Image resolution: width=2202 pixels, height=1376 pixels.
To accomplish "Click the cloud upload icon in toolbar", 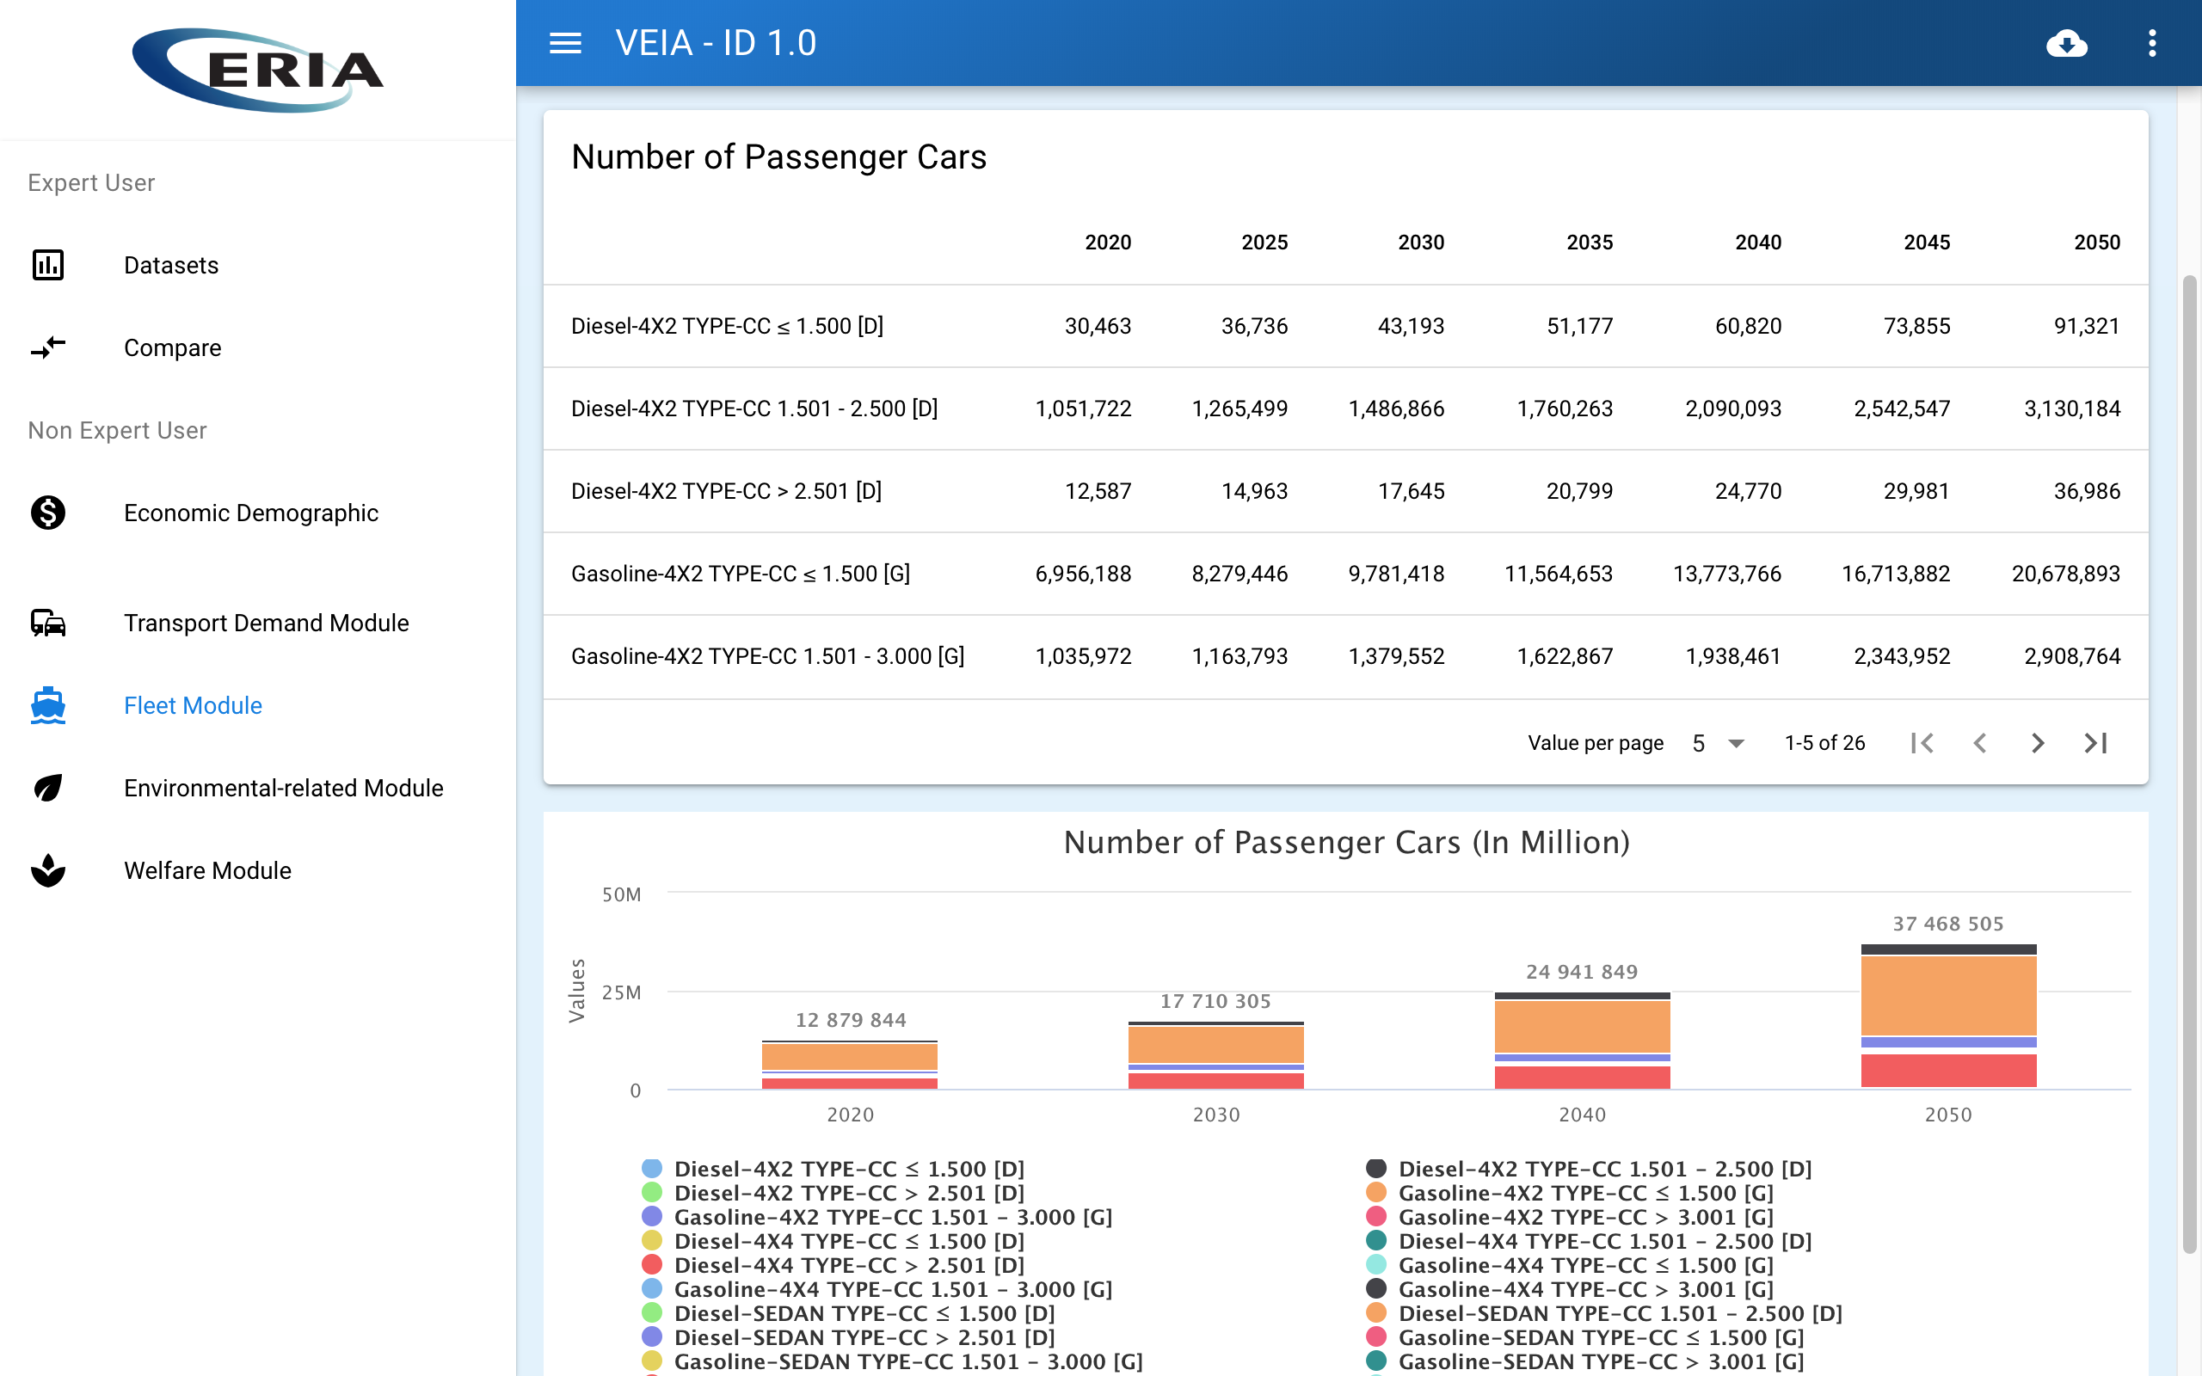I will pos(2065,43).
